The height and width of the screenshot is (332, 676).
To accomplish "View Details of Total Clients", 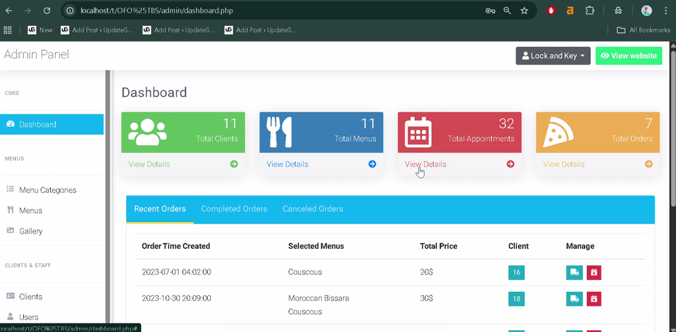I will (149, 164).
